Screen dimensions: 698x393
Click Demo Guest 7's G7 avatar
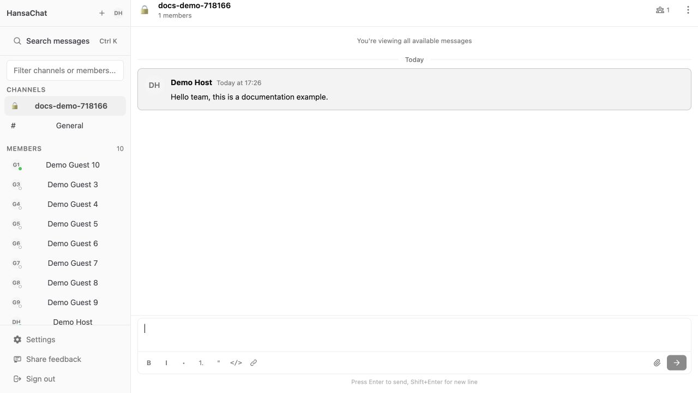coord(16,263)
